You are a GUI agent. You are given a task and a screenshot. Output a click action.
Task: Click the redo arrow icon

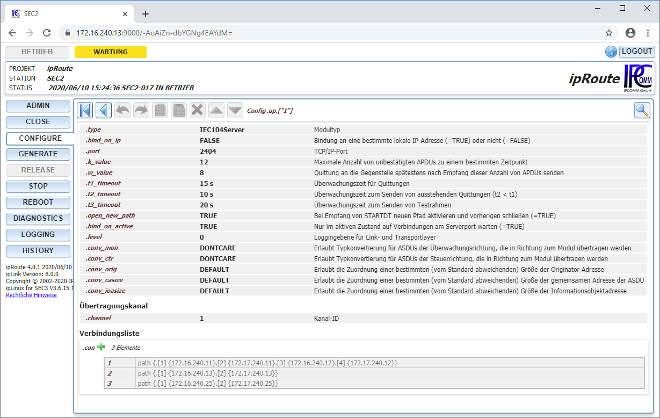141,110
